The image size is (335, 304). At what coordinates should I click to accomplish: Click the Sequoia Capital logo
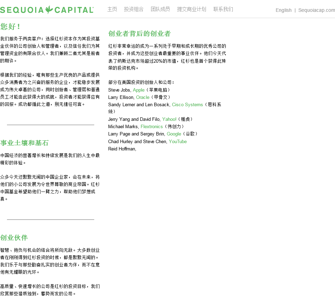(47, 10)
